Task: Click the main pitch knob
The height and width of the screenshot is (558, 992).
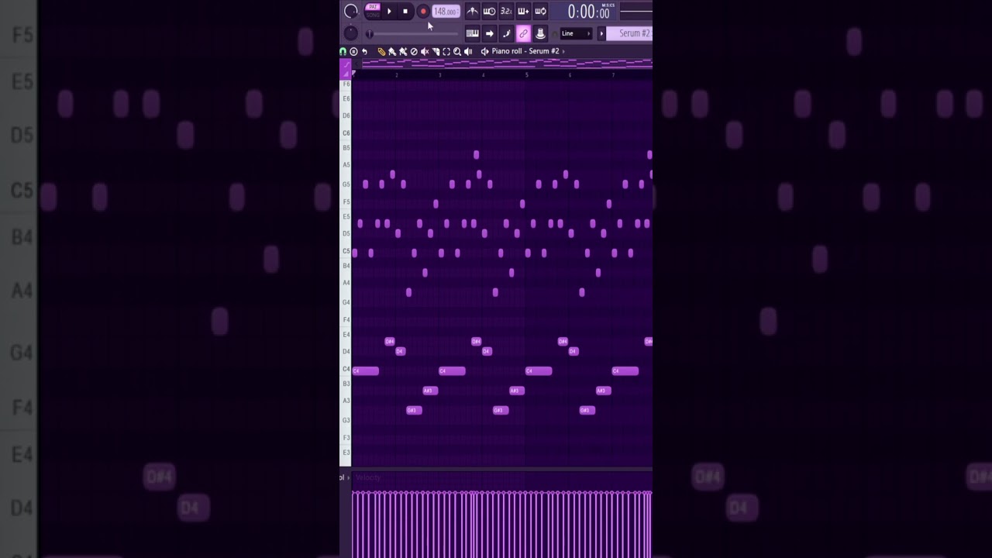Action: coord(351,33)
